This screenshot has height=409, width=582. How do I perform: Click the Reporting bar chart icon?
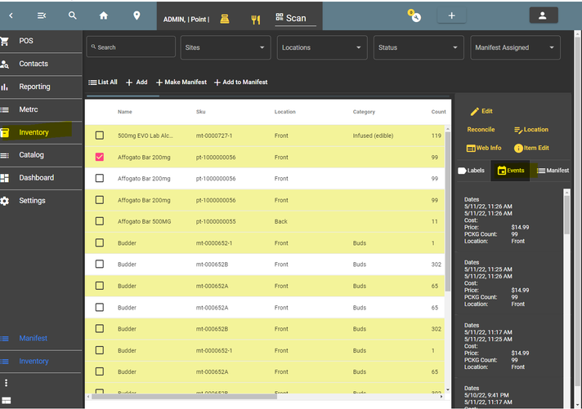point(4,87)
